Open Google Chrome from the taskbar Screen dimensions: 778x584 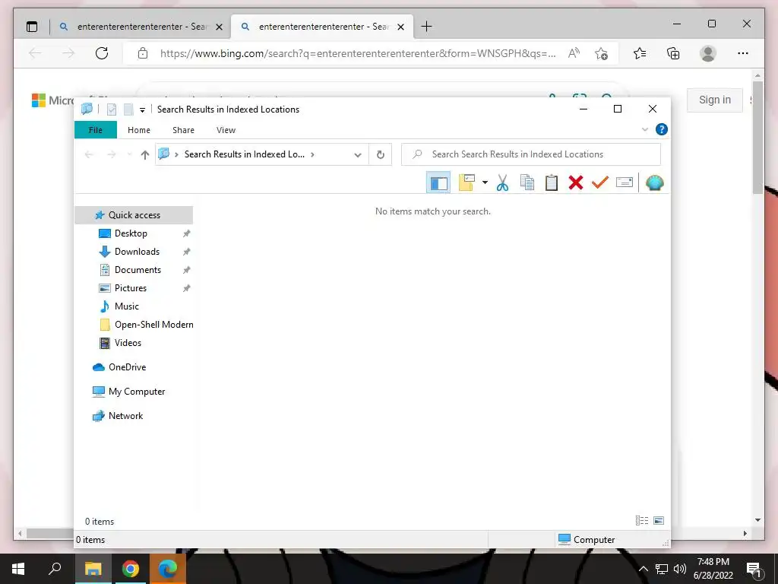pos(130,569)
